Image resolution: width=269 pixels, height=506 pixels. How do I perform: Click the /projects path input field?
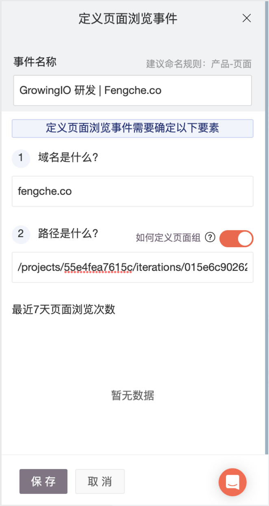132,267
